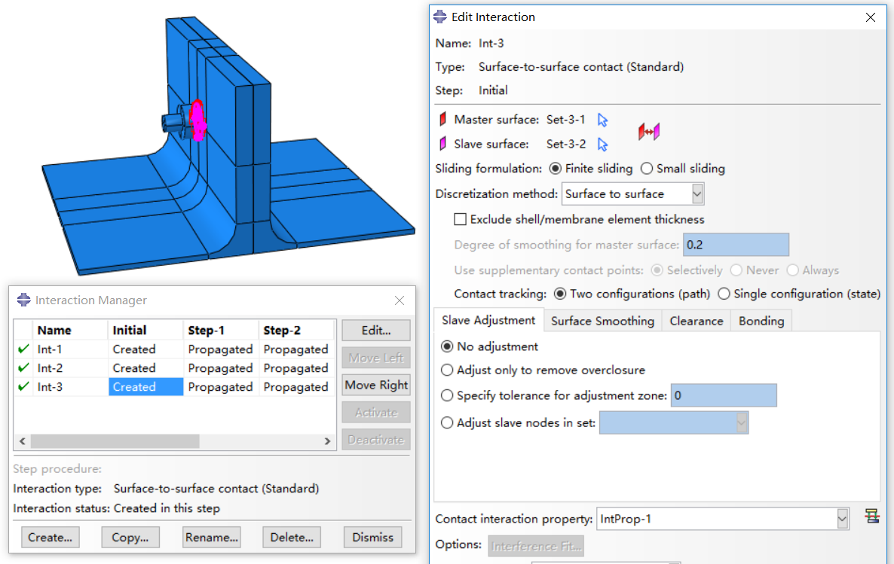Click the scroll right arrow in Interaction Manager
894x564 pixels.
pyautogui.click(x=327, y=441)
